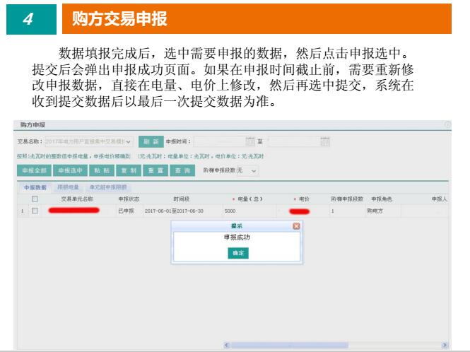Open the start date calendar picker
This screenshot has height=352, width=470.
coord(249,141)
